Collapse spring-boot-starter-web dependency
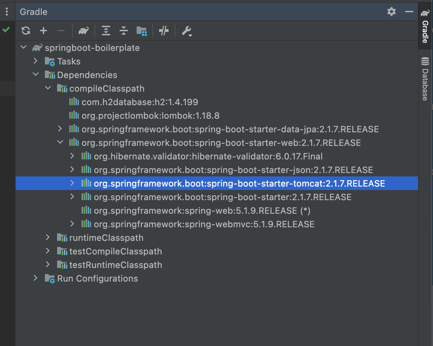The width and height of the screenshot is (433, 346). (60, 142)
